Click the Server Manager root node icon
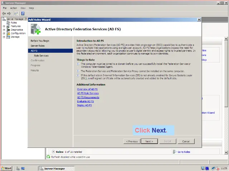 coord(4,19)
